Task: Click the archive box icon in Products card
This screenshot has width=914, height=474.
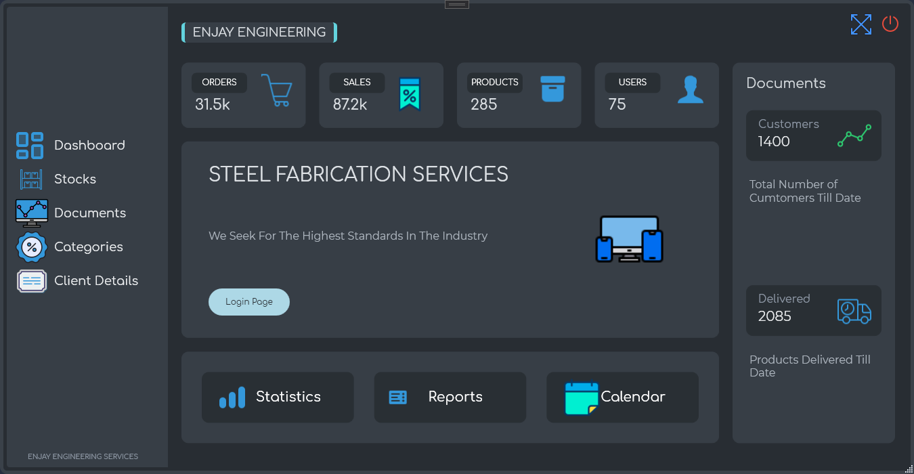Action: point(552,89)
